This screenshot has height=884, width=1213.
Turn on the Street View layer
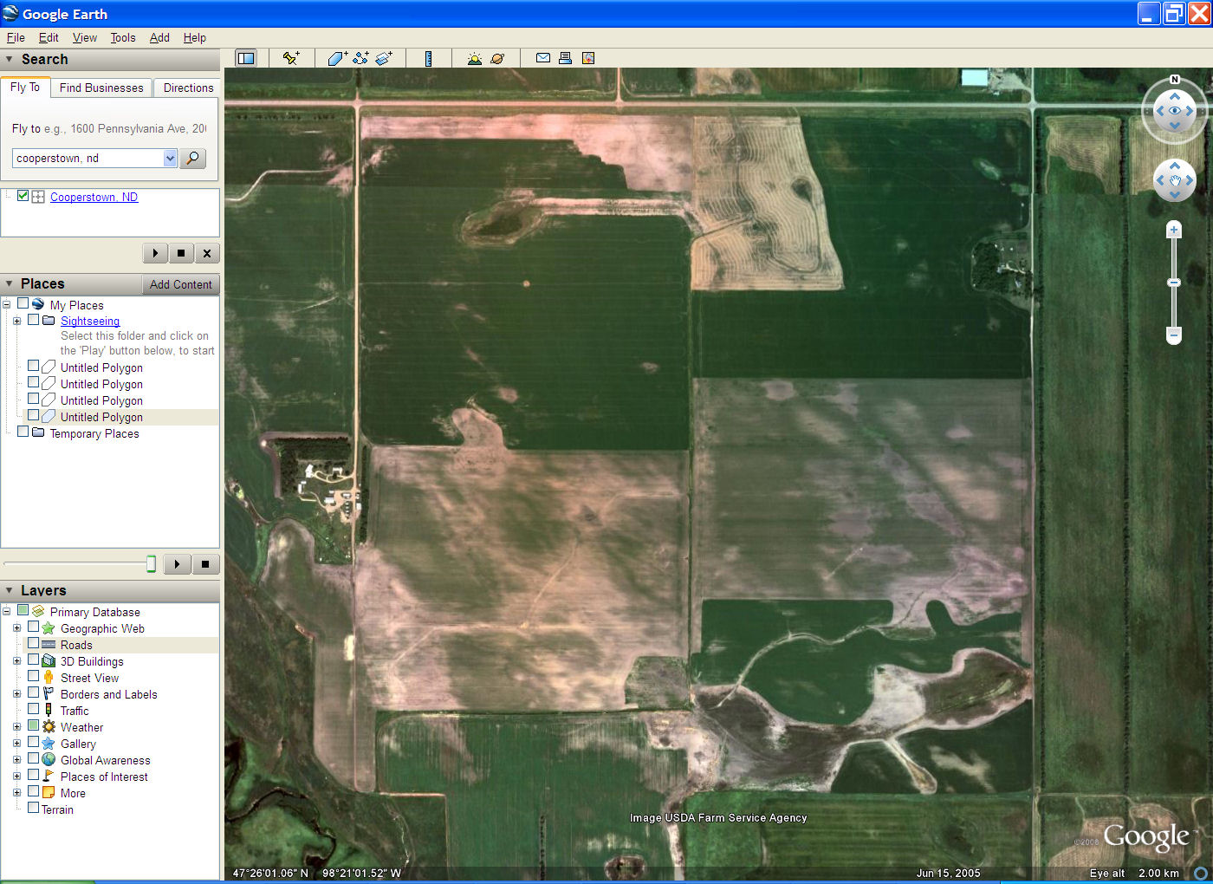pyautogui.click(x=34, y=676)
